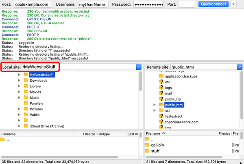Click the local file list horizontal scrollbar
The height and width of the screenshot is (164, 244).
59,157
